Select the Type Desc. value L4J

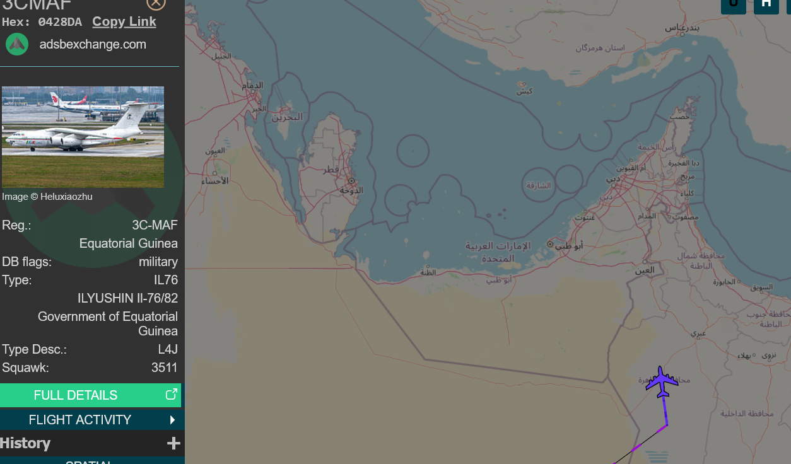point(168,349)
